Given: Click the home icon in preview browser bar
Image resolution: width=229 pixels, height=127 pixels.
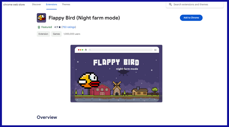Looking at the screenshot, I should point(86,50).
